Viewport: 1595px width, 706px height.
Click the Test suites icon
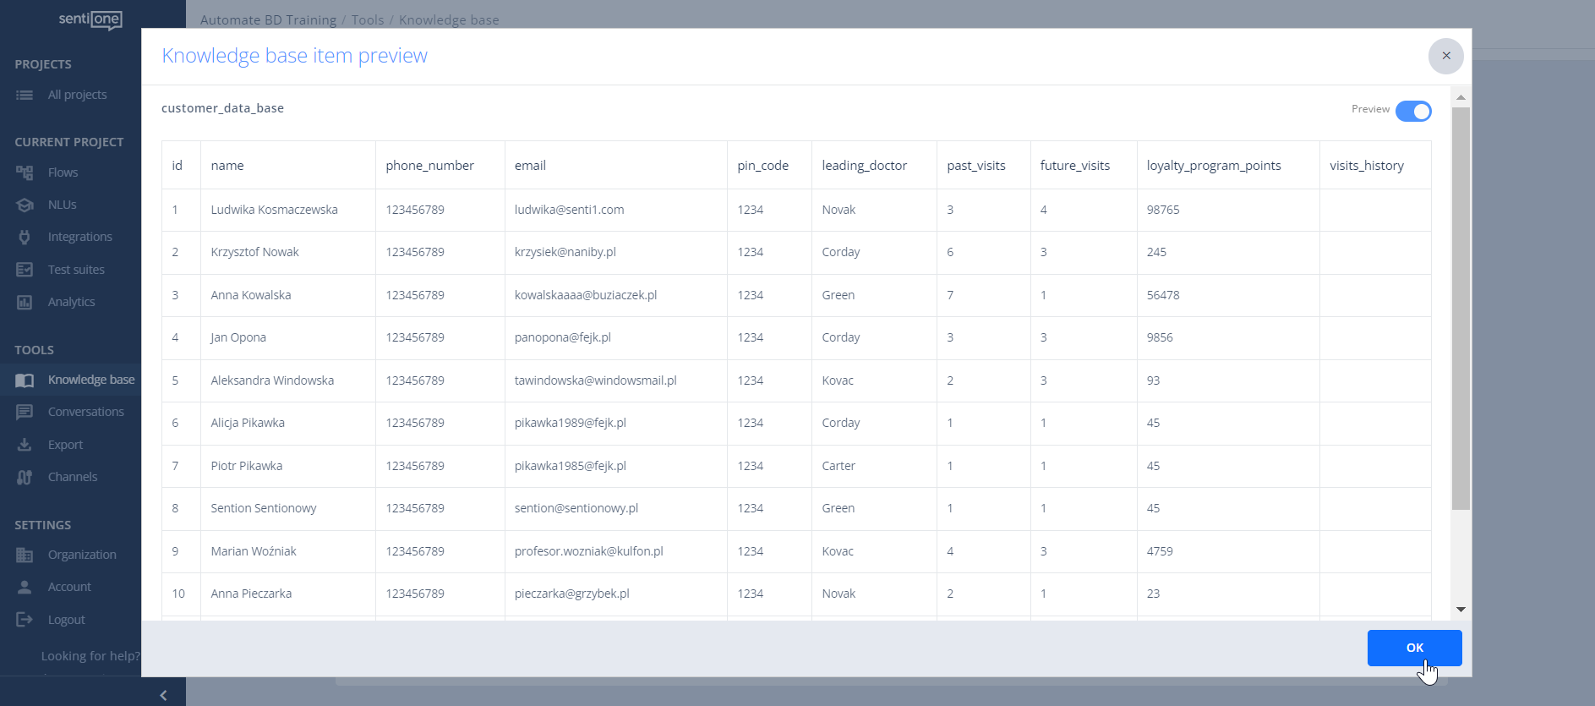(x=25, y=270)
